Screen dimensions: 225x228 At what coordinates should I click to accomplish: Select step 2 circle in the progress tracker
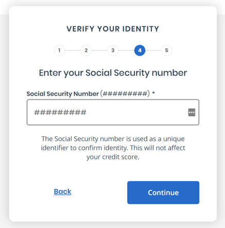(x=86, y=50)
